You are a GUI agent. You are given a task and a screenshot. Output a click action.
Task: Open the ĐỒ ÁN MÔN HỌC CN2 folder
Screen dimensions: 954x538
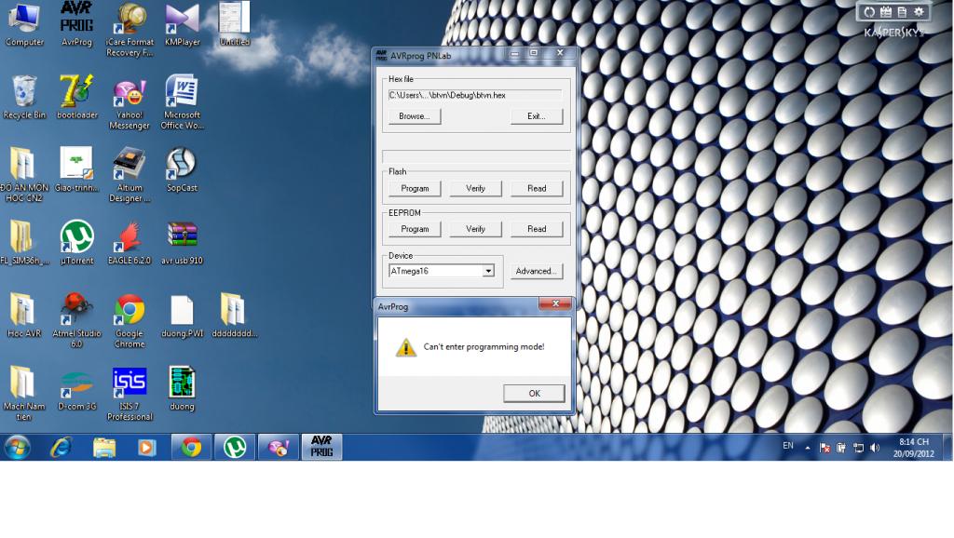pos(24,175)
